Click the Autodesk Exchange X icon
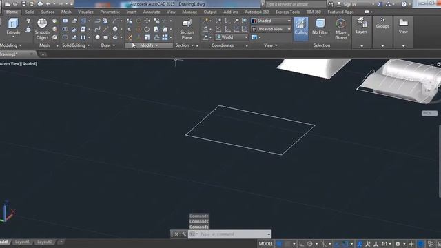Screen dimensions: 441x248 tap(380, 4)
